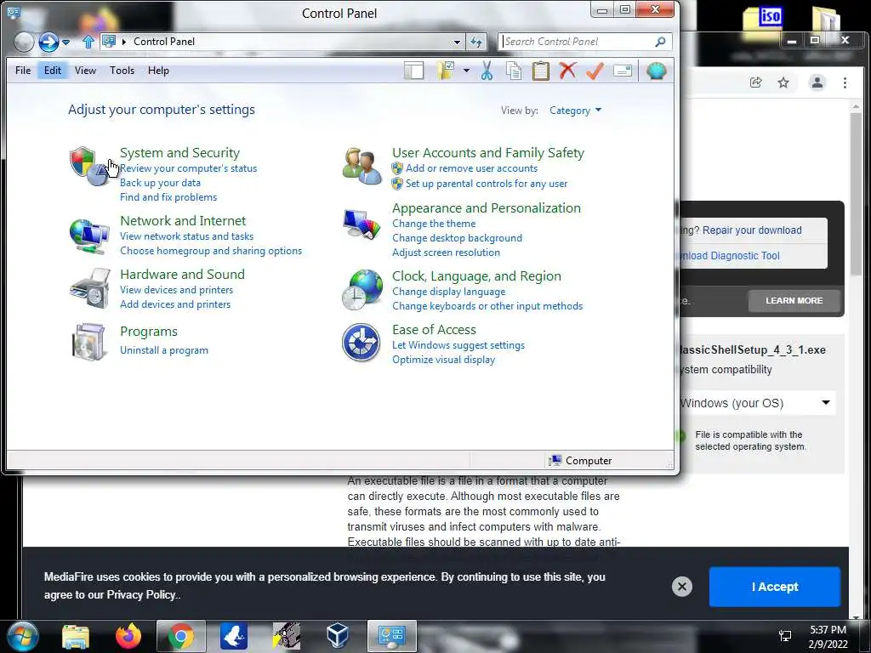The image size is (871, 653).
Task: Click the I Accept cookies button
Action: point(774,587)
